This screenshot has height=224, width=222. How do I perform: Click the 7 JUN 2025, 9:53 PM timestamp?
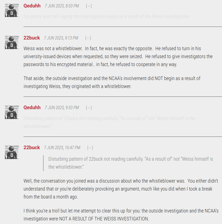click(x=62, y=107)
